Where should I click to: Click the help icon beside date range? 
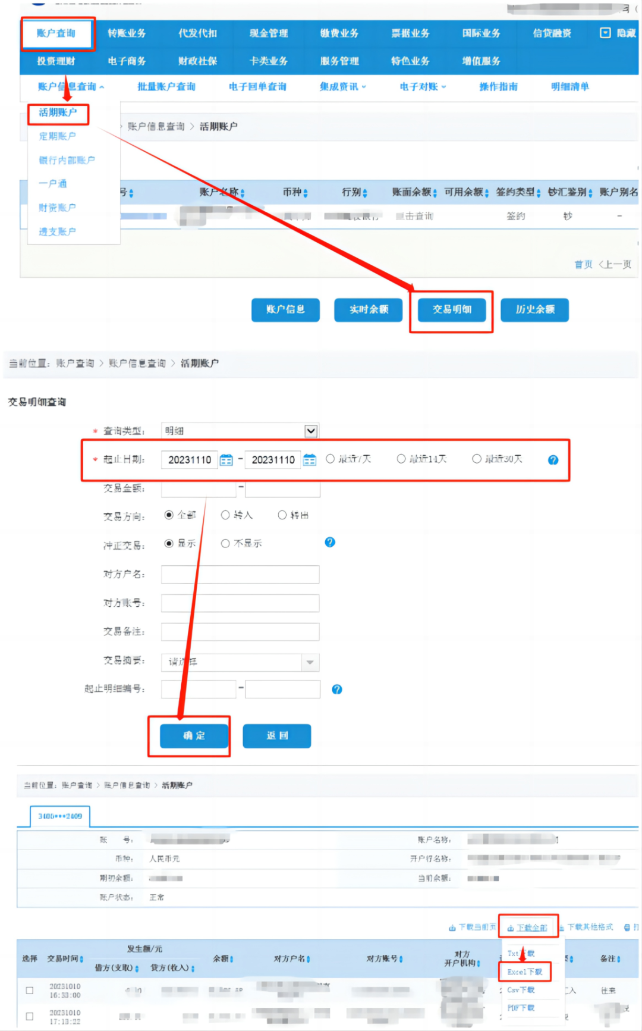pos(553,460)
